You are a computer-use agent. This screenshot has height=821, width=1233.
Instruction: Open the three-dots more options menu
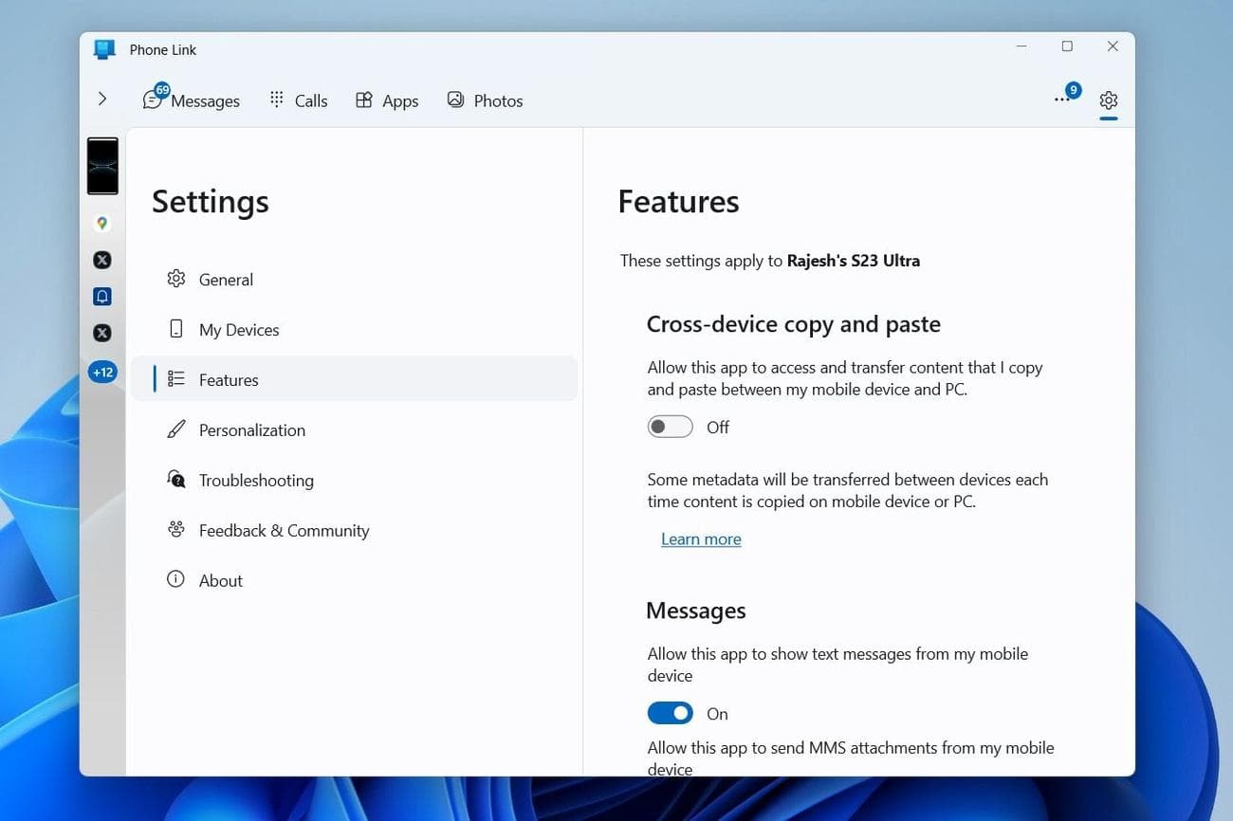(x=1062, y=100)
